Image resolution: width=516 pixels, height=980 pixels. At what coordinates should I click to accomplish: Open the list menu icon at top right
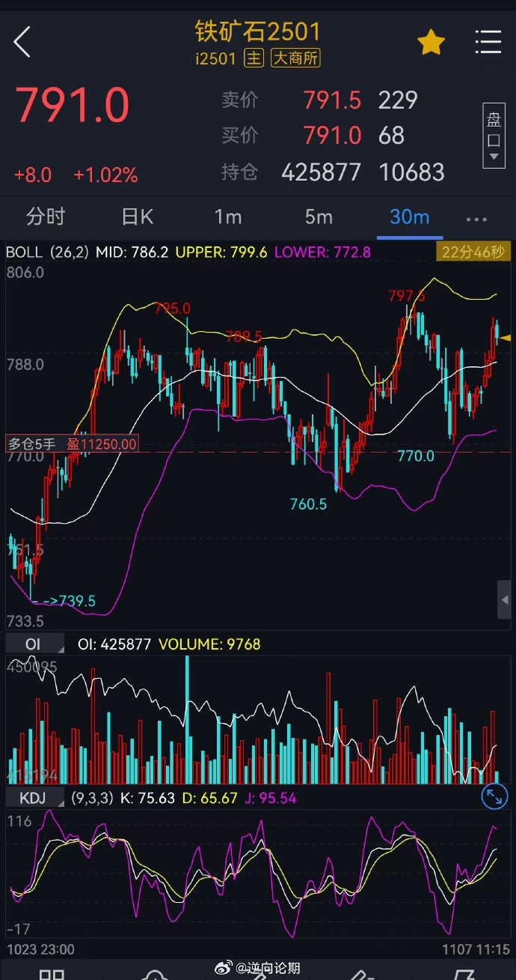click(488, 42)
